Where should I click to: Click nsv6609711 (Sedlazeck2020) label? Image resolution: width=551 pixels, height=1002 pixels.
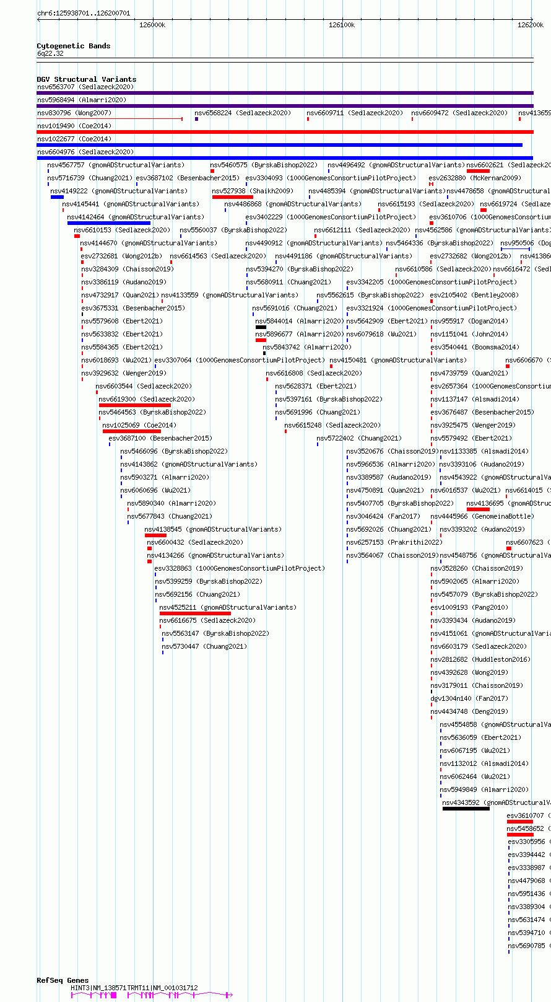point(355,113)
